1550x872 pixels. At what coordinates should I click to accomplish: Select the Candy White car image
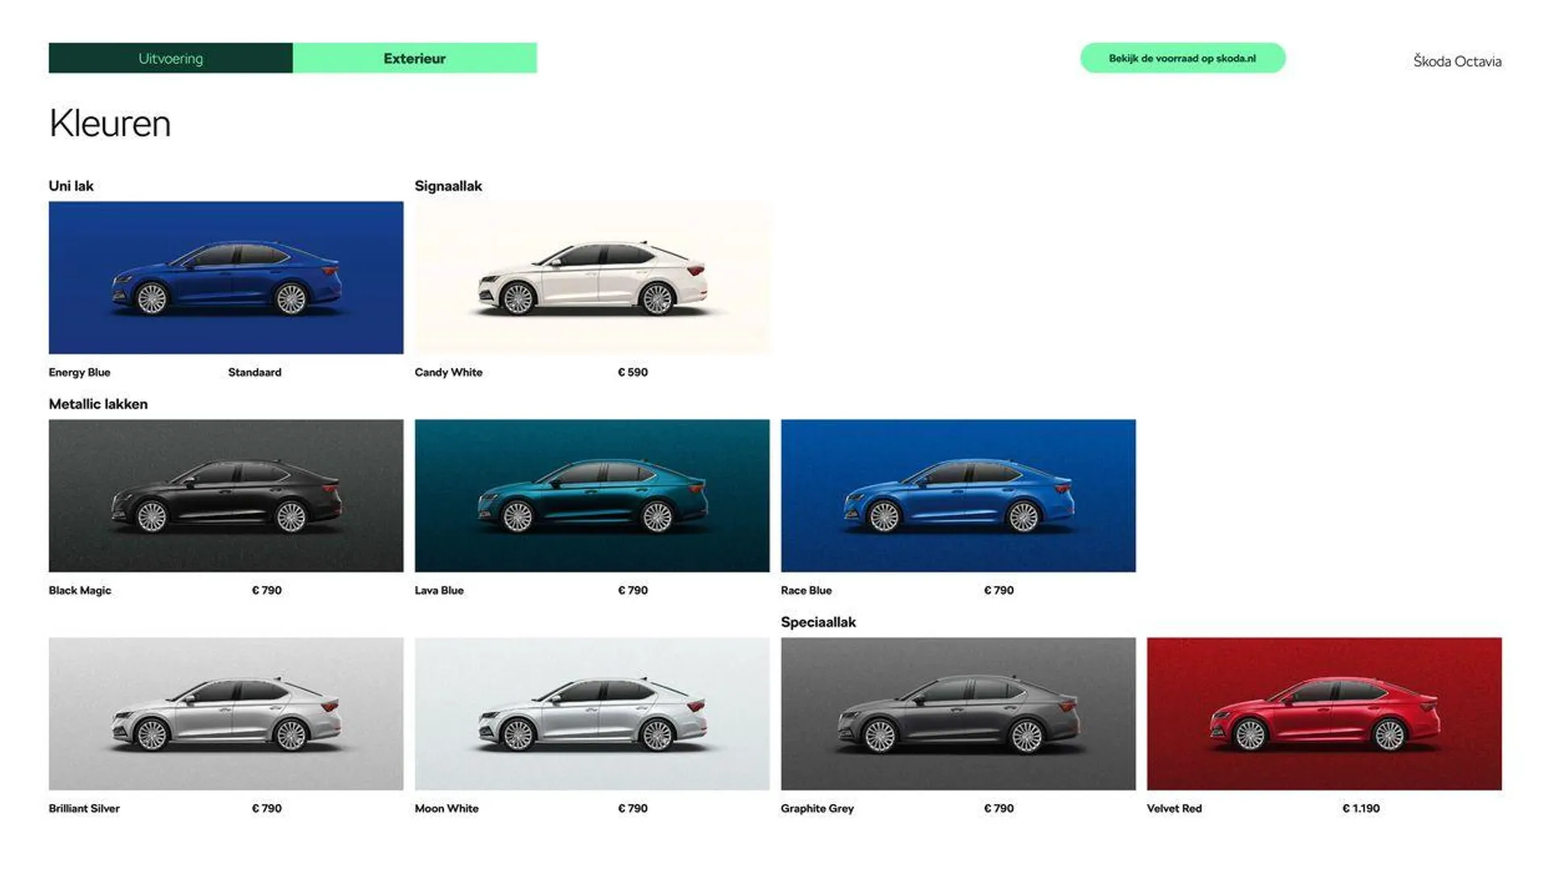592,278
